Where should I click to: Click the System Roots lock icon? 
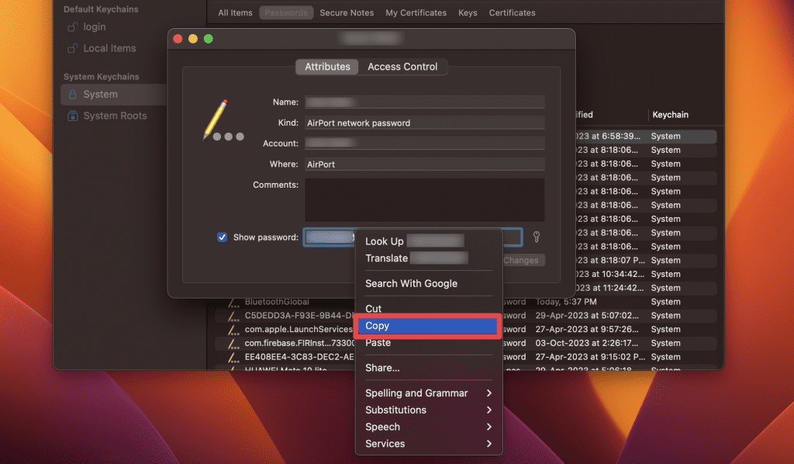pos(72,116)
